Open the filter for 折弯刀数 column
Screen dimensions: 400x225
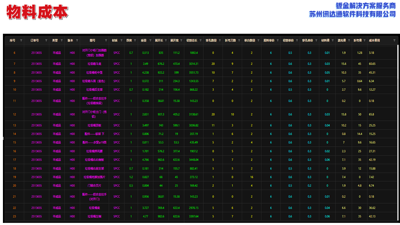point(239,40)
